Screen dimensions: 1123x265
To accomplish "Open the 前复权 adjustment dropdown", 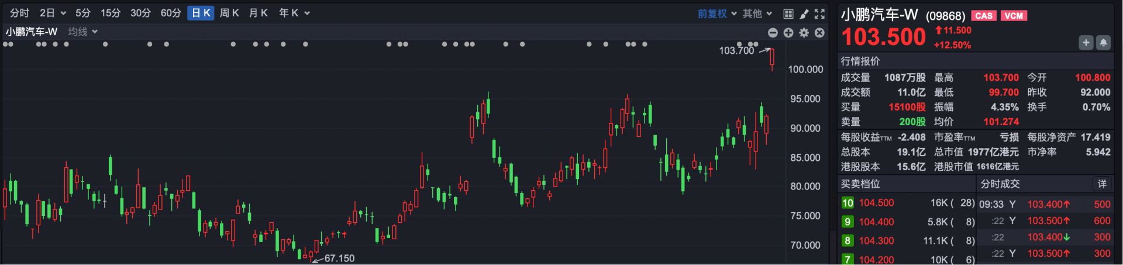I will click(717, 13).
